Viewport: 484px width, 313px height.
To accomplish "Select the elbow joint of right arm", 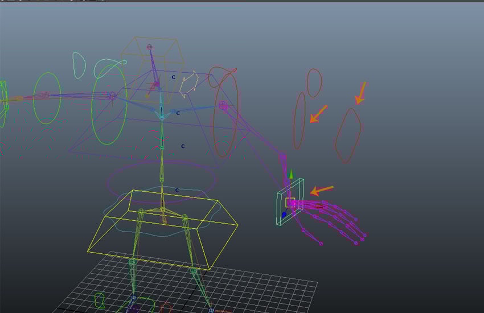I will point(282,157).
